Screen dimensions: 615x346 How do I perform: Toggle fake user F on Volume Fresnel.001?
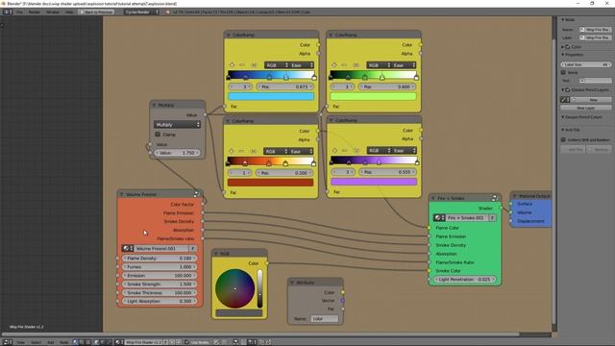(x=192, y=248)
